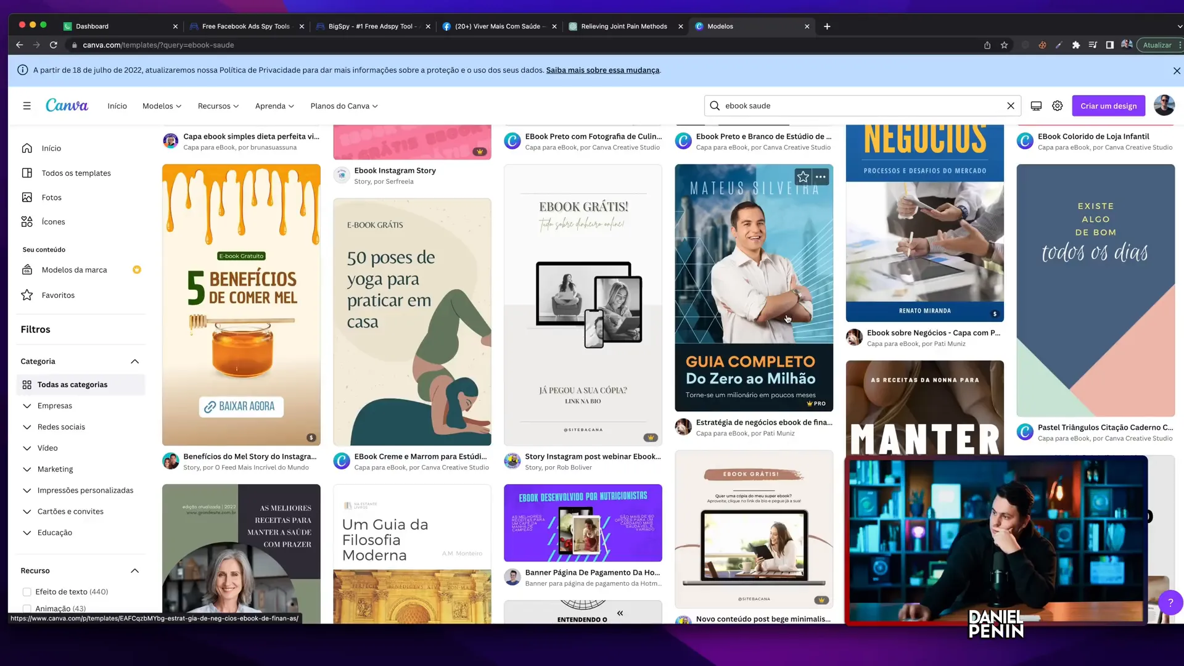Expand the Marketing category
This screenshot has width=1184, height=666.
[x=27, y=469]
